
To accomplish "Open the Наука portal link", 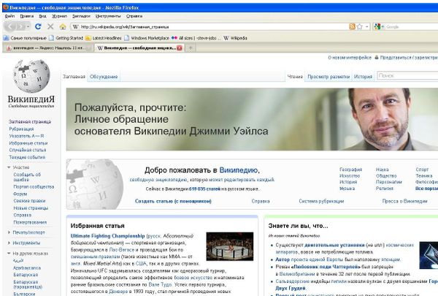I will (382, 170).
